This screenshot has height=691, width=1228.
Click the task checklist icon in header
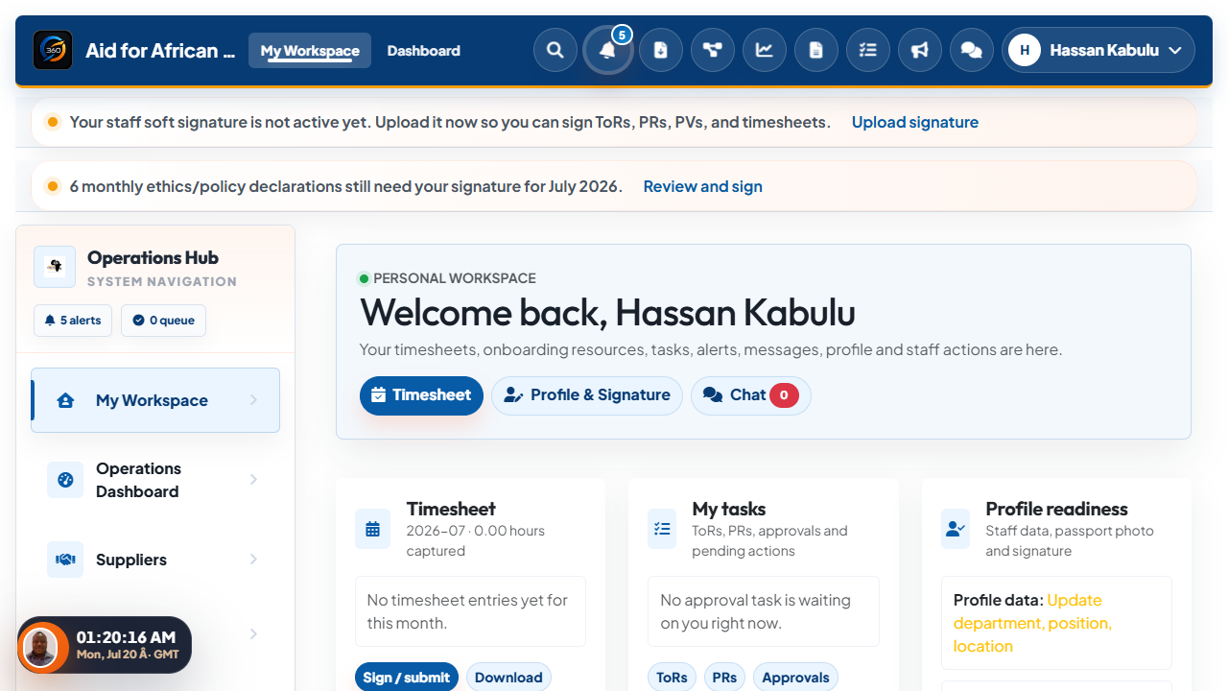coord(868,50)
